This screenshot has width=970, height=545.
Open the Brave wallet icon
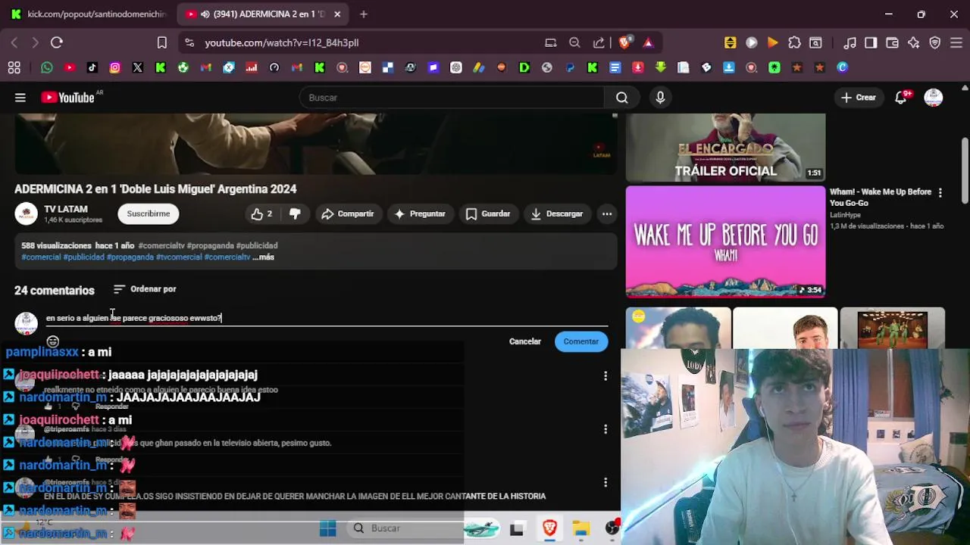[892, 43]
